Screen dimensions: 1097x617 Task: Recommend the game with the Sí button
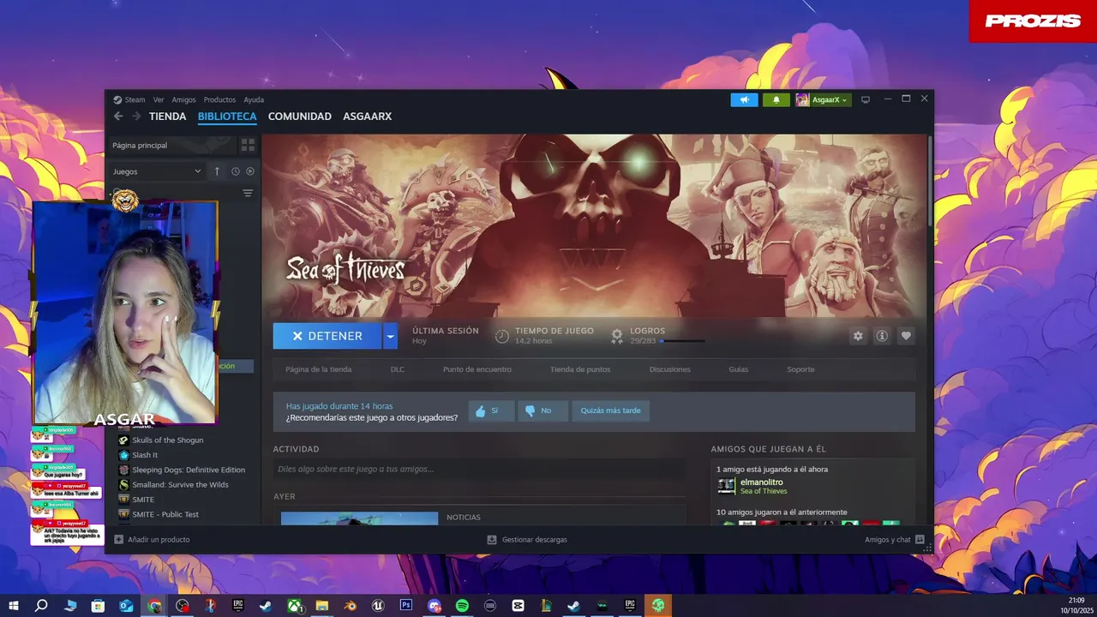(491, 410)
